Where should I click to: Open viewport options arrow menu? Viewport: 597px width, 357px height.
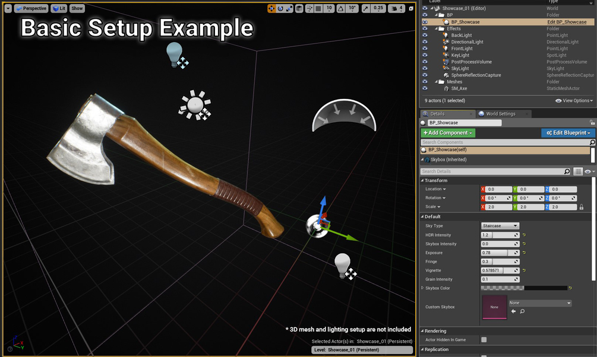click(8, 8)
